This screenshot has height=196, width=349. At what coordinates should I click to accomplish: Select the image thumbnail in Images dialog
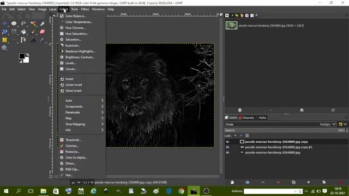click(231, 26)
